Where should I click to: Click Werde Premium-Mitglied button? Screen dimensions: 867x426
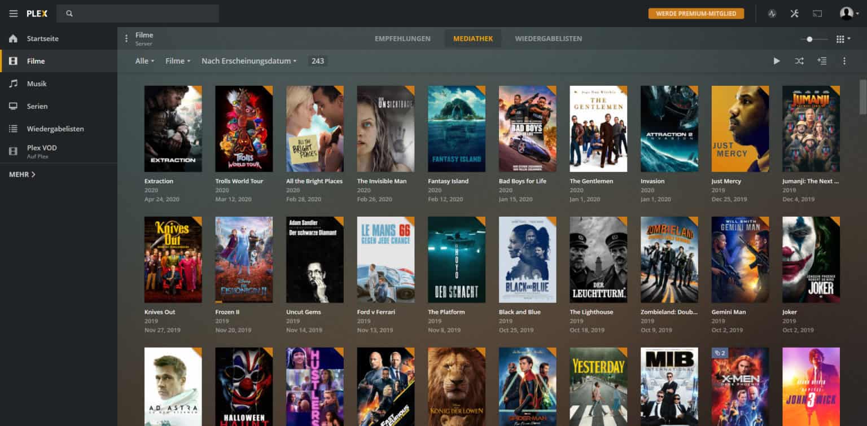coord(696,14)
